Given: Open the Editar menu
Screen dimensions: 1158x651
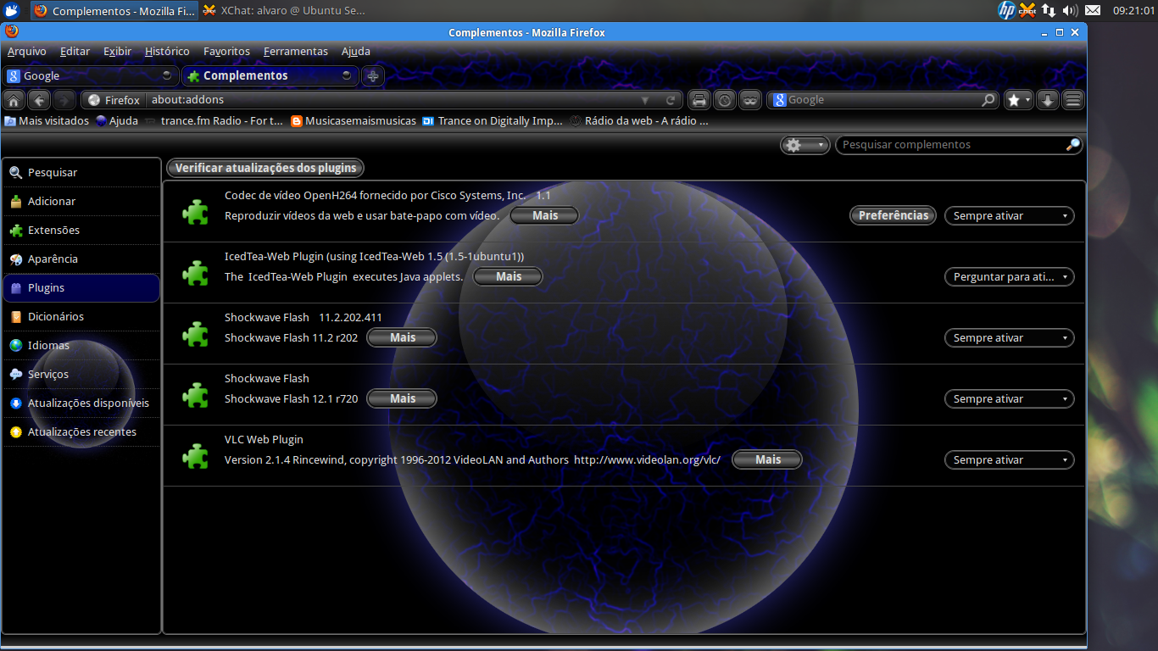Looking at the screenshot, I should point(75,51).
